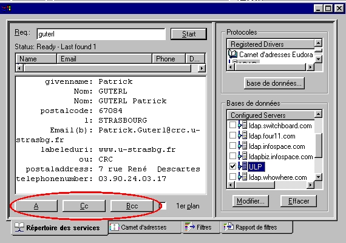Click the Modifier... button
The width and height of the screenshot is (346, 243).
(251, 201)
